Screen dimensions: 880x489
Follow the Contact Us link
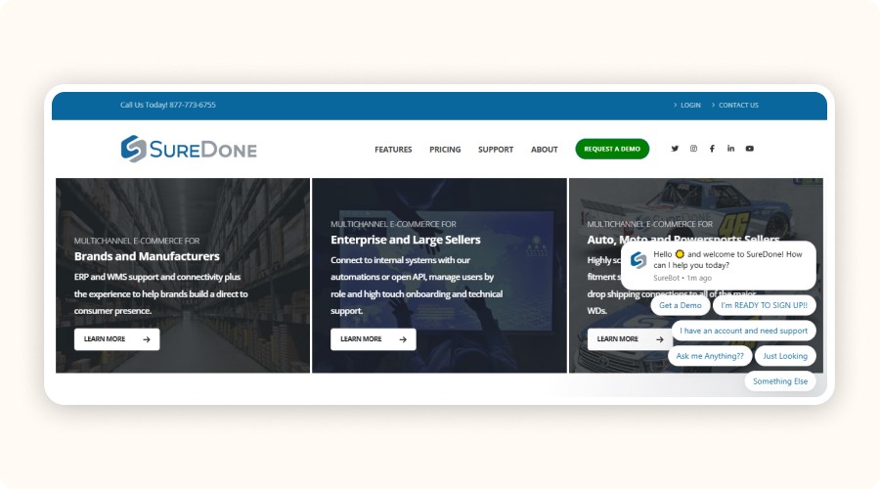(738, 105)
